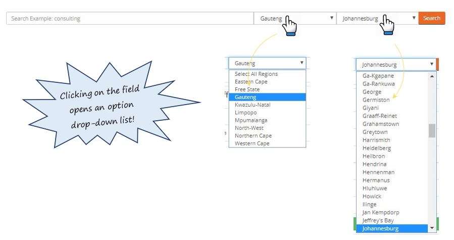The height and width of the screenshot is (240, 454).
Task: Expand the lower Gauteng combo box
Action: (x=267, y=63)
